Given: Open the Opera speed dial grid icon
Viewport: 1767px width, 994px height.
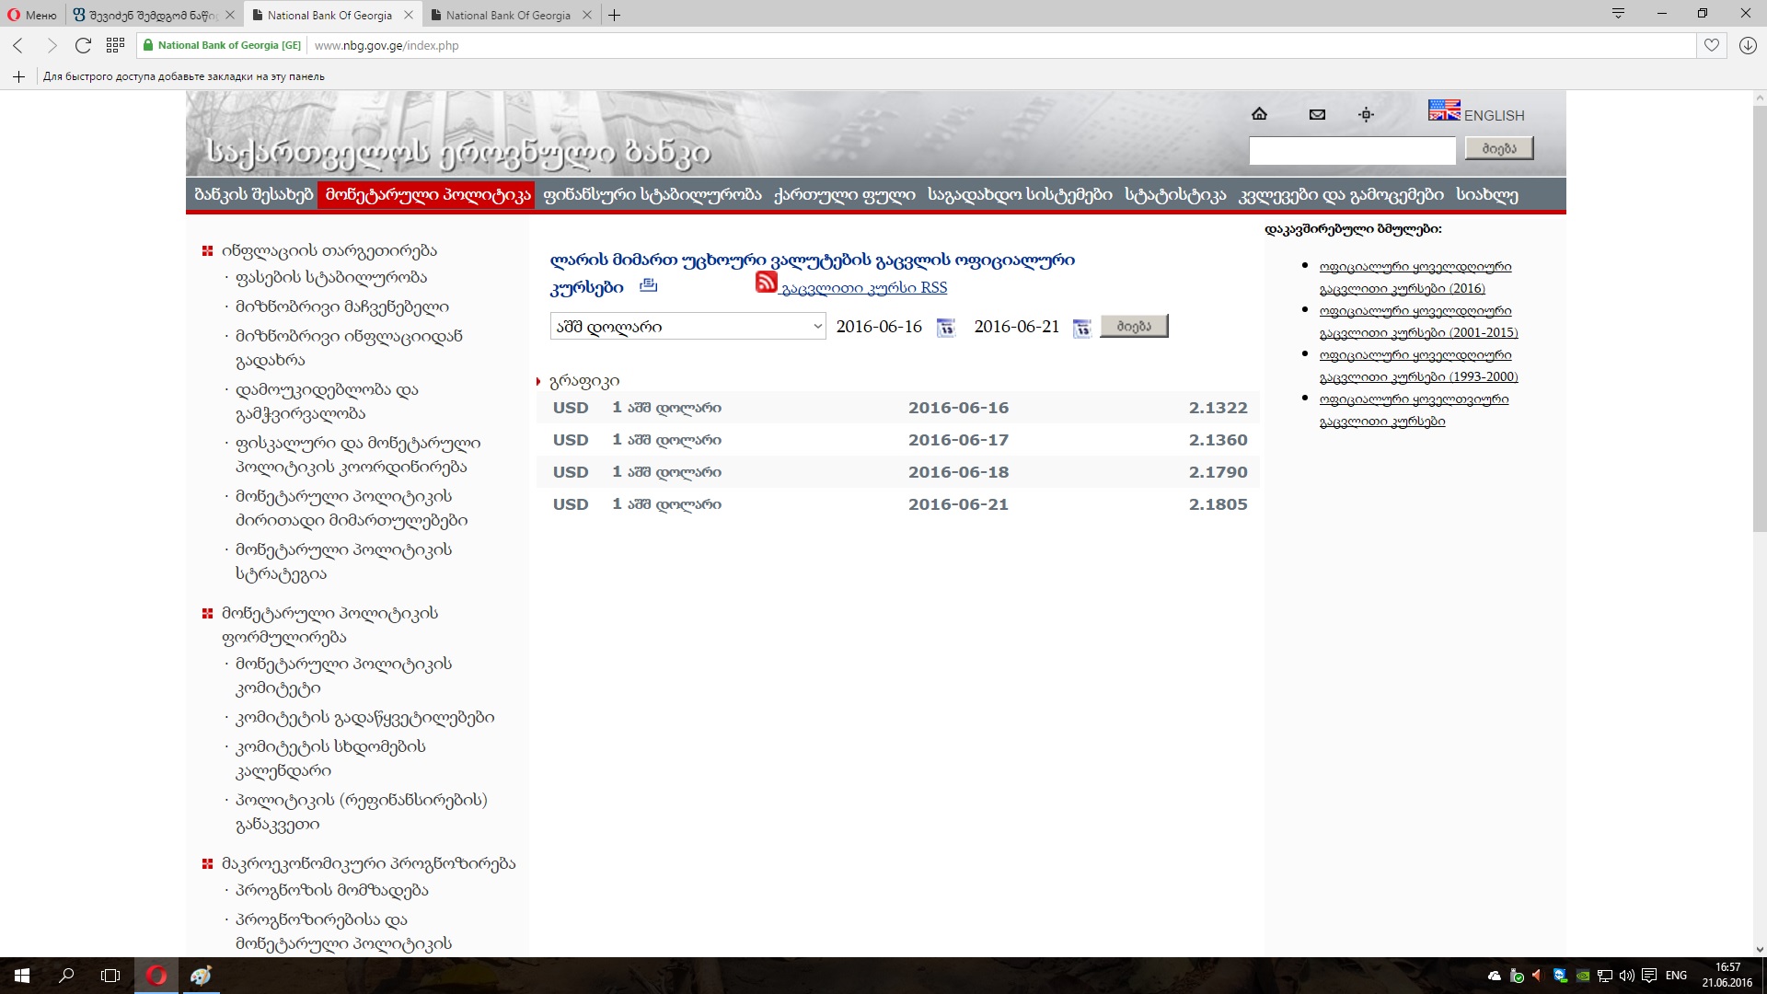Looking at the screenshot, I should point(115,45).
